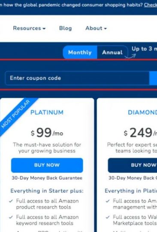Click the Most Popular ribbon badge

click(16, 114)
